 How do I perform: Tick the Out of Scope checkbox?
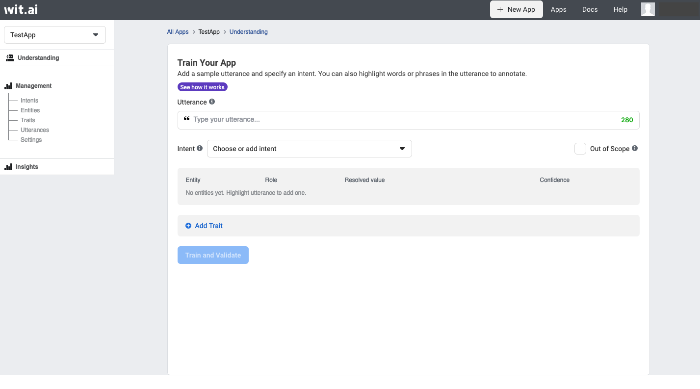580,149
